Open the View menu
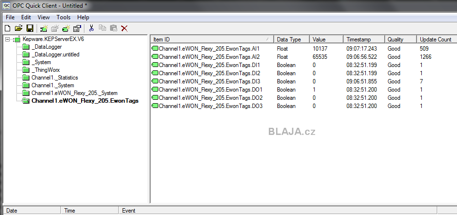The image size is (457, 215). (x=44, y=17)
